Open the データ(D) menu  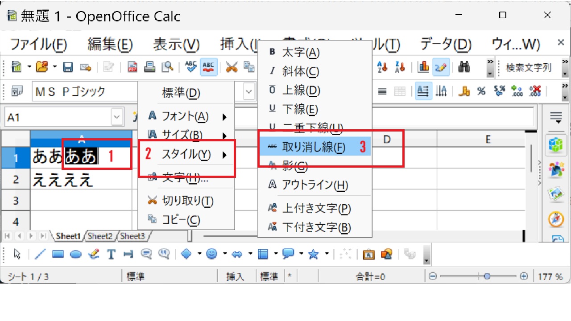445,44
